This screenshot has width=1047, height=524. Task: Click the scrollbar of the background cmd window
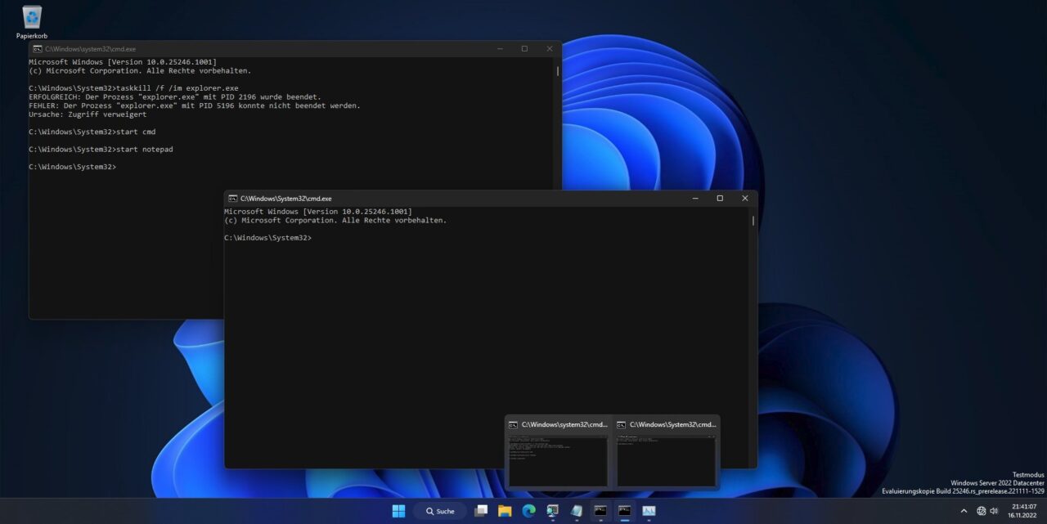click(x=557, y=71)
